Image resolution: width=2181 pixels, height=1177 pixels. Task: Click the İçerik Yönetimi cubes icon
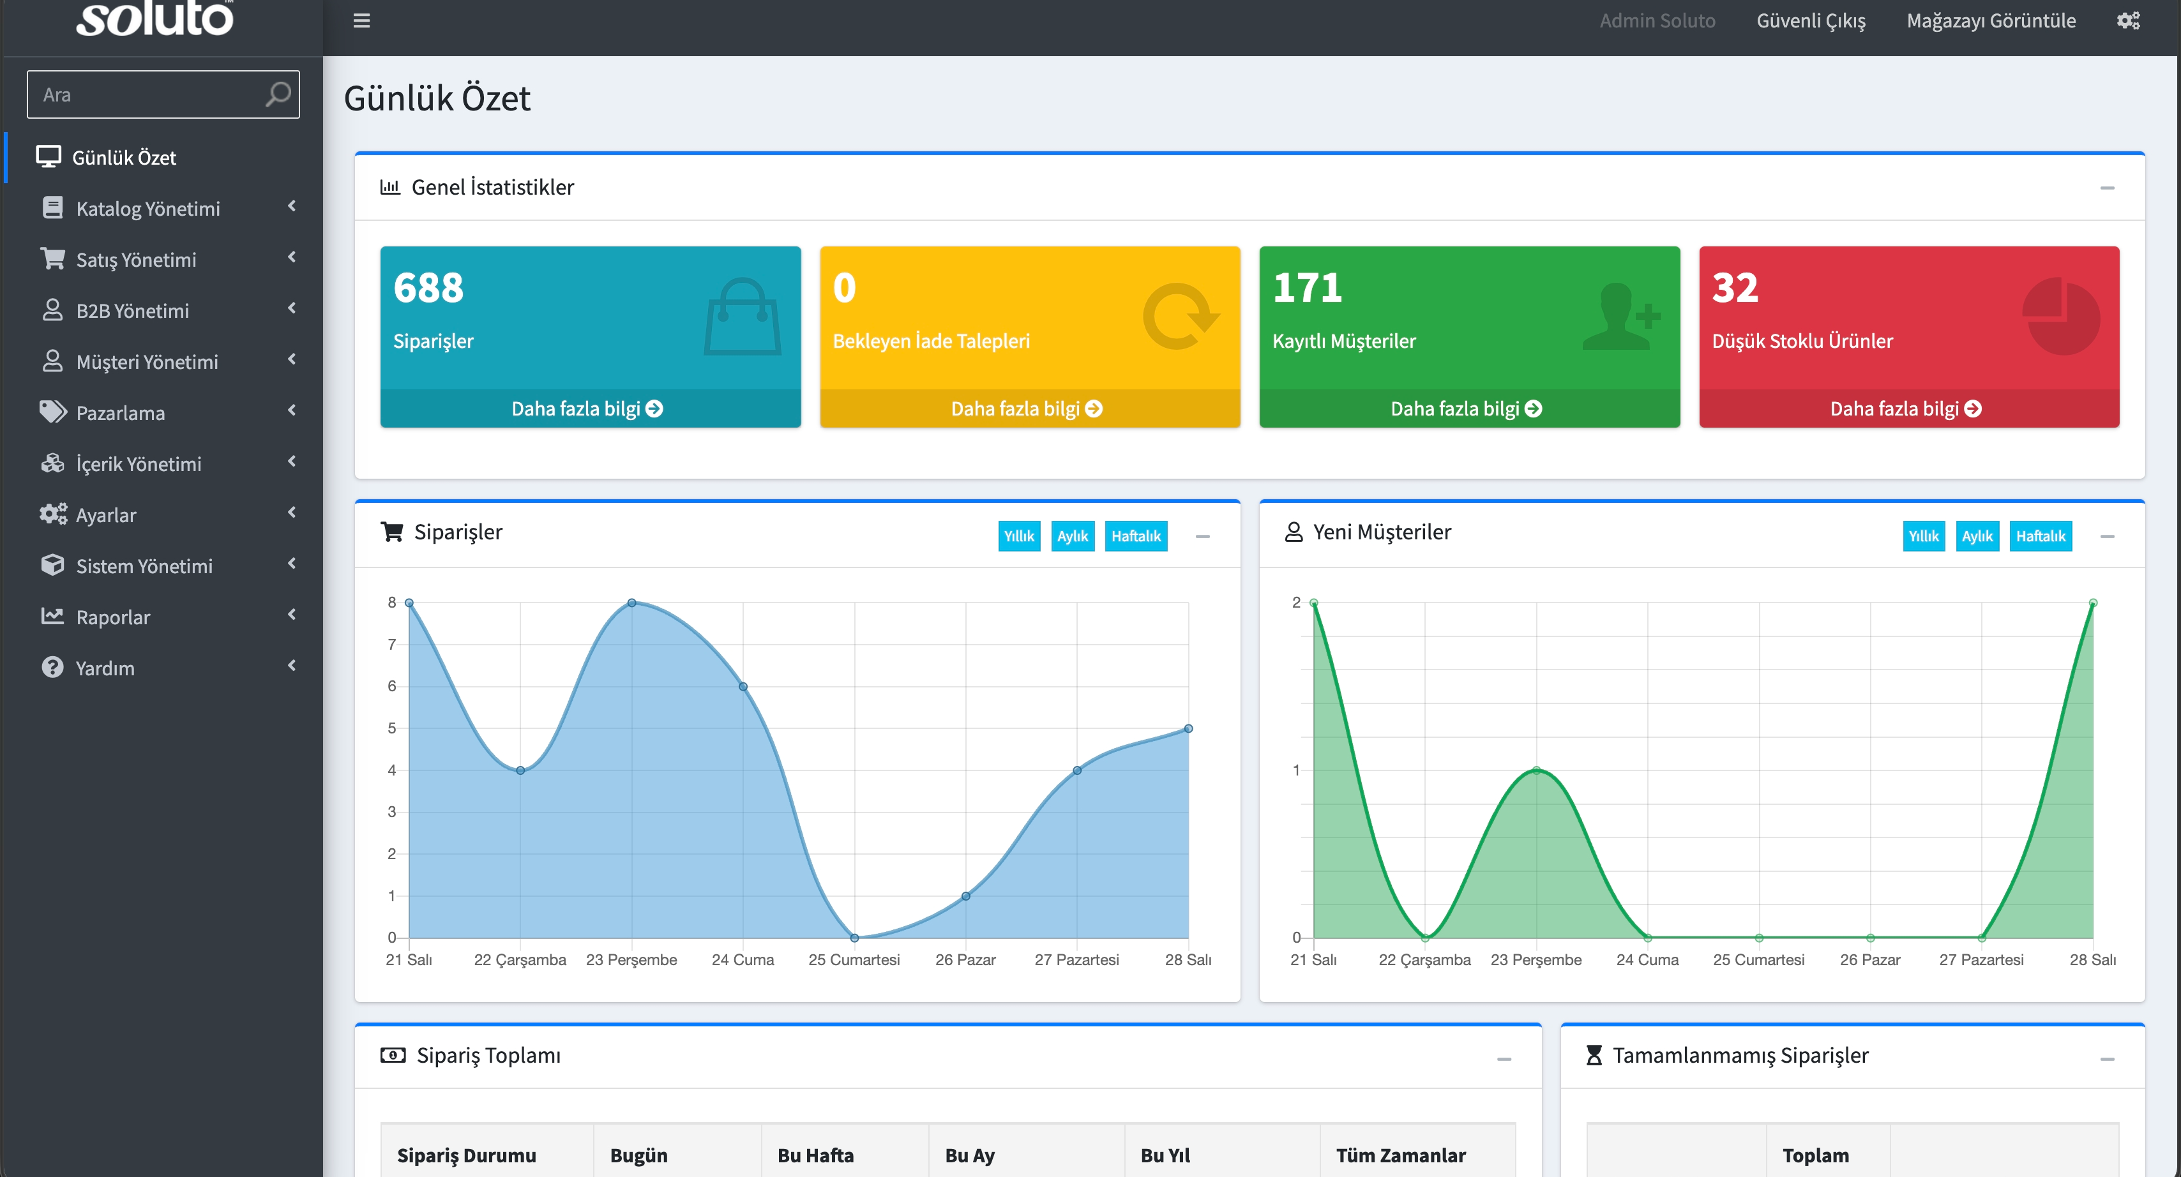52,463
